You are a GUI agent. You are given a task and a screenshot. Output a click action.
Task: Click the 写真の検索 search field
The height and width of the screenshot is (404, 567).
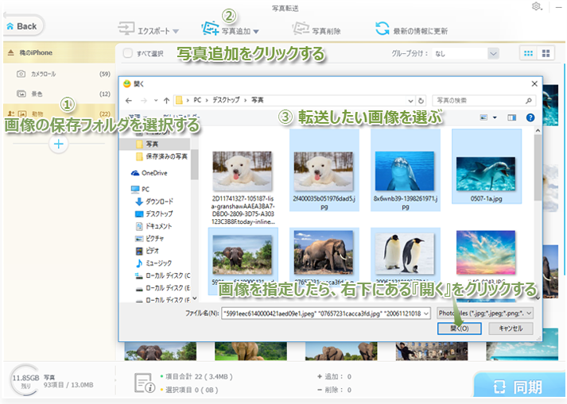click(x=484, y=100)
